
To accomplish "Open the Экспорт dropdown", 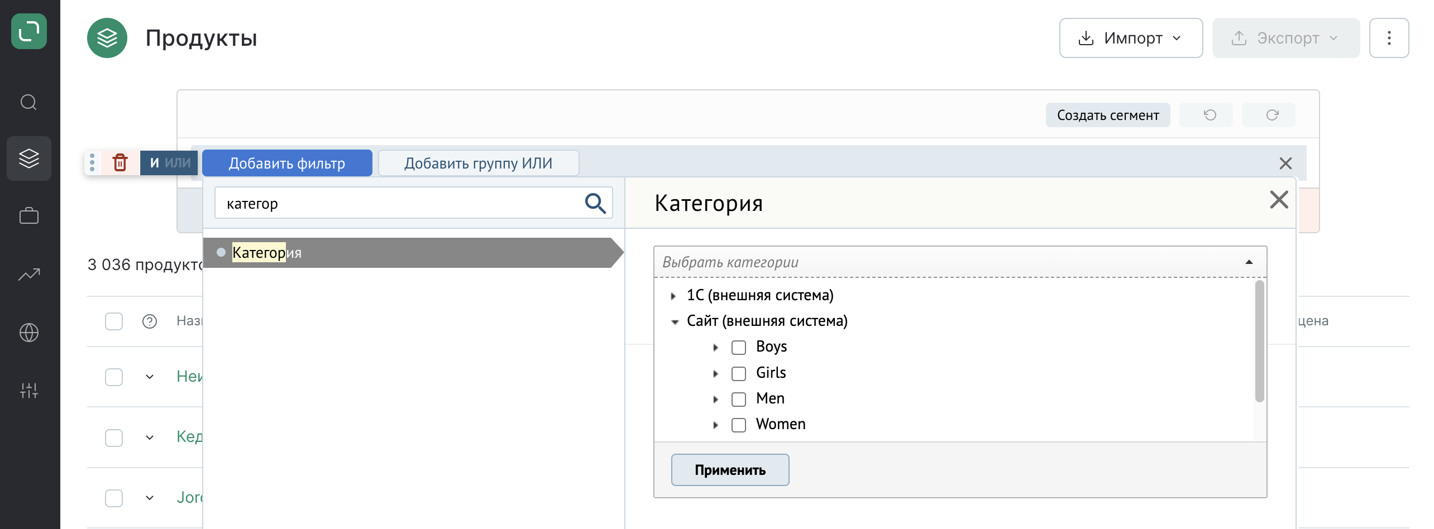I will click(1286, 38).
